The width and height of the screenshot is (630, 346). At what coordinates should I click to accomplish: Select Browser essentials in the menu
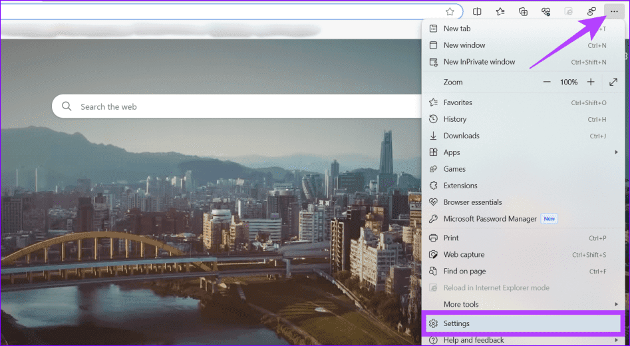point(523,202)
